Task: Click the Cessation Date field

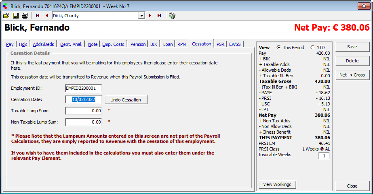Action: (83, 100)
